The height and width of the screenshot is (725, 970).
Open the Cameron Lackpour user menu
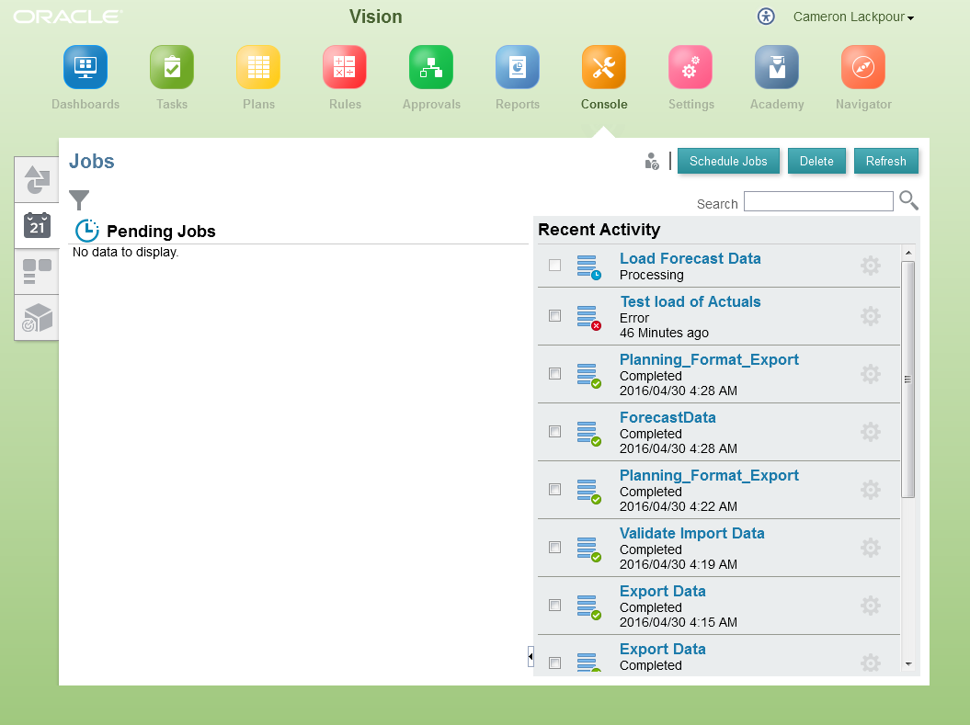coord(853,17)
